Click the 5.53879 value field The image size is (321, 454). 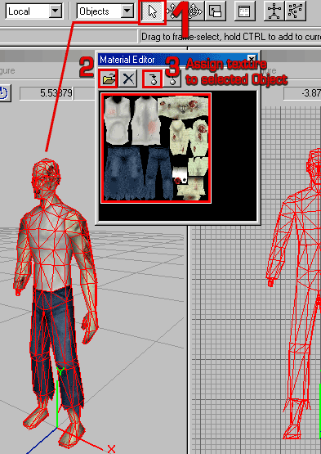click(47, 93)
